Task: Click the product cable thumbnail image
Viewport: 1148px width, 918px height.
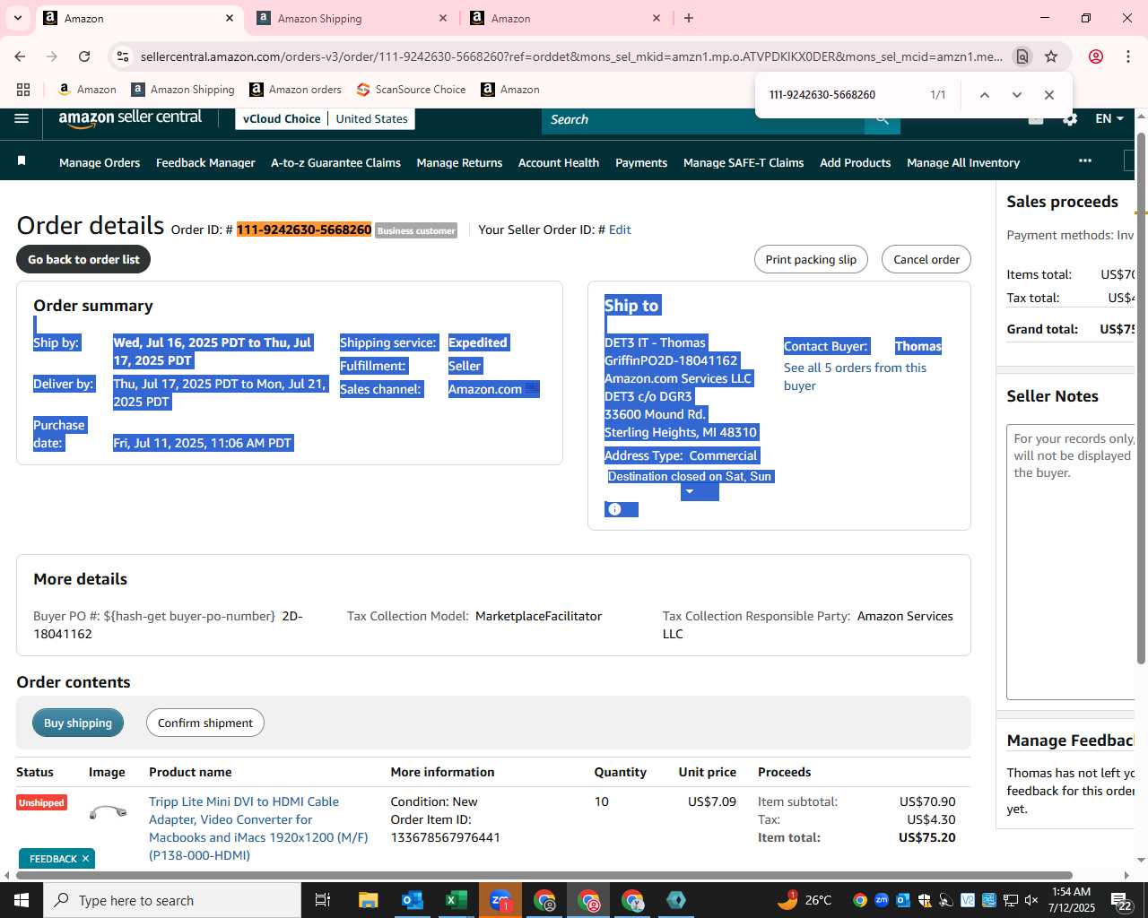Action: point(109,812)
